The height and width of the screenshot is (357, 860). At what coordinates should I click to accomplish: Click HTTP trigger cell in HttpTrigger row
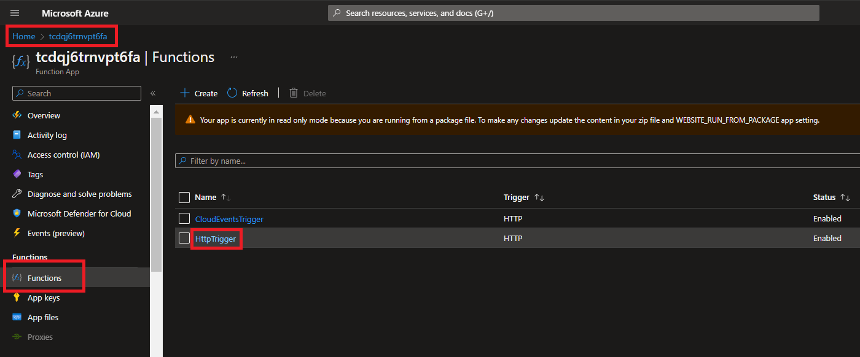click(513, 239)
